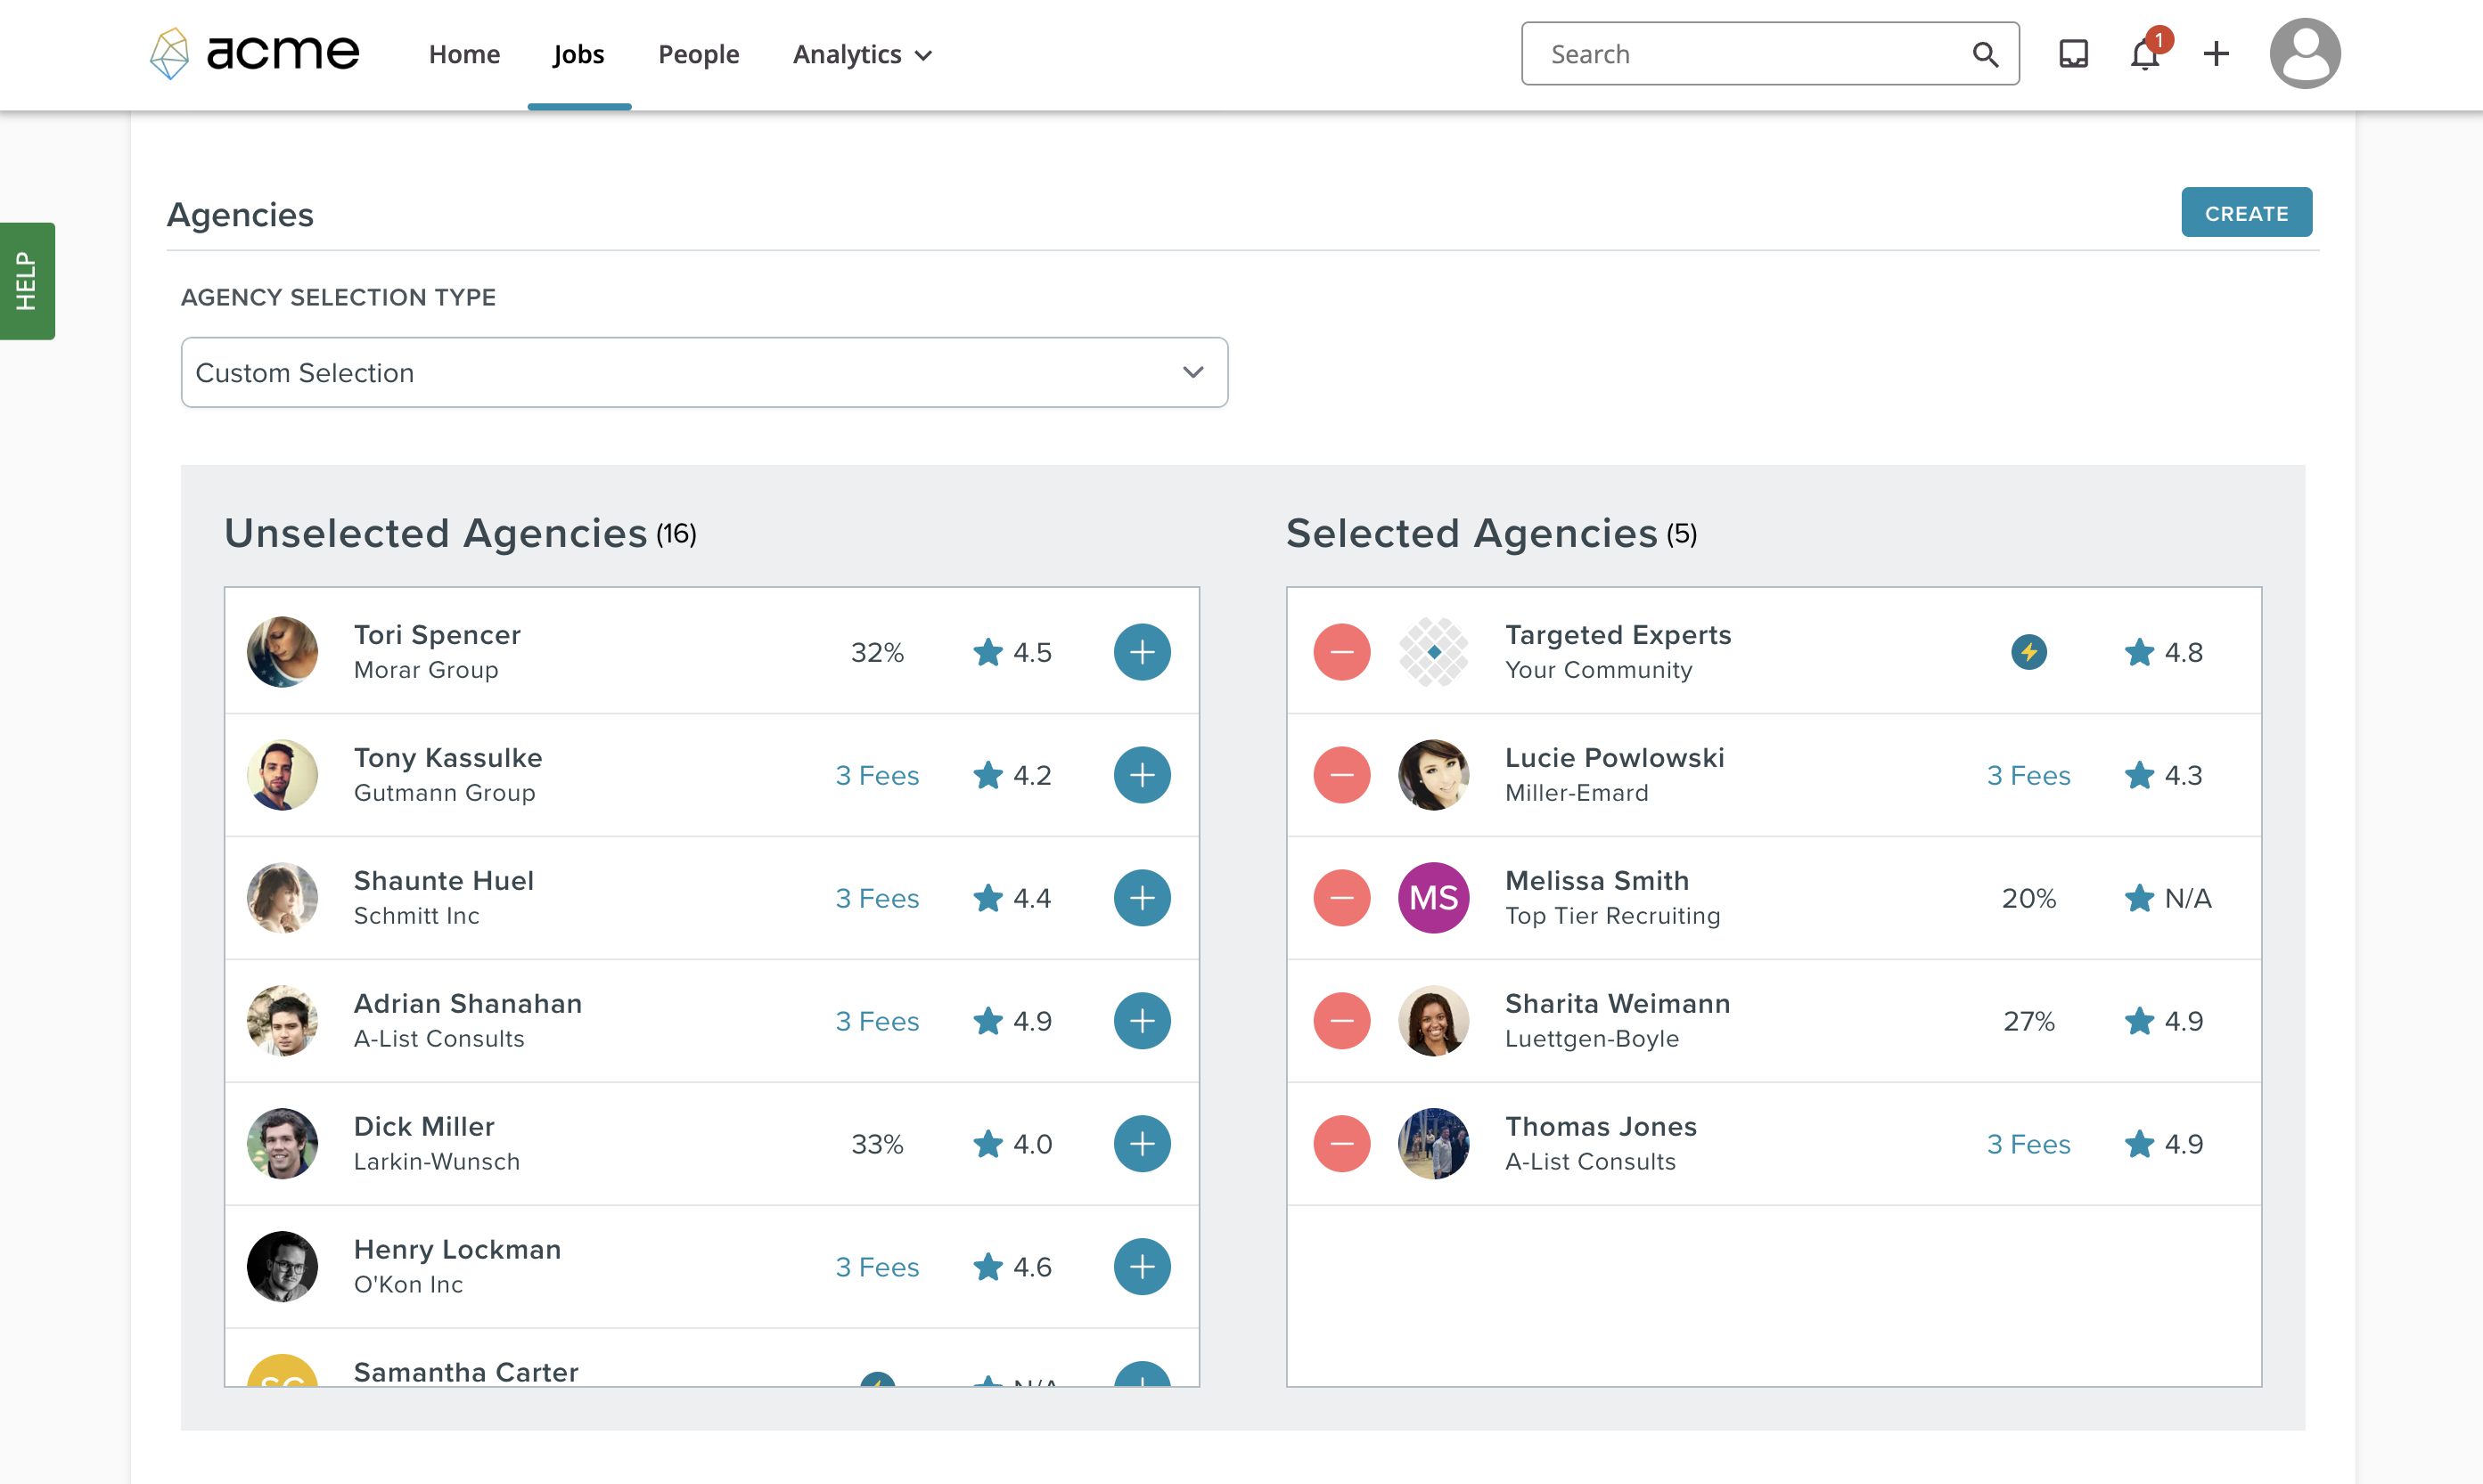Click the star rating for Tori Spencer
Viewport: 2483px width, 1484px height.
[x=1012, y=652]
